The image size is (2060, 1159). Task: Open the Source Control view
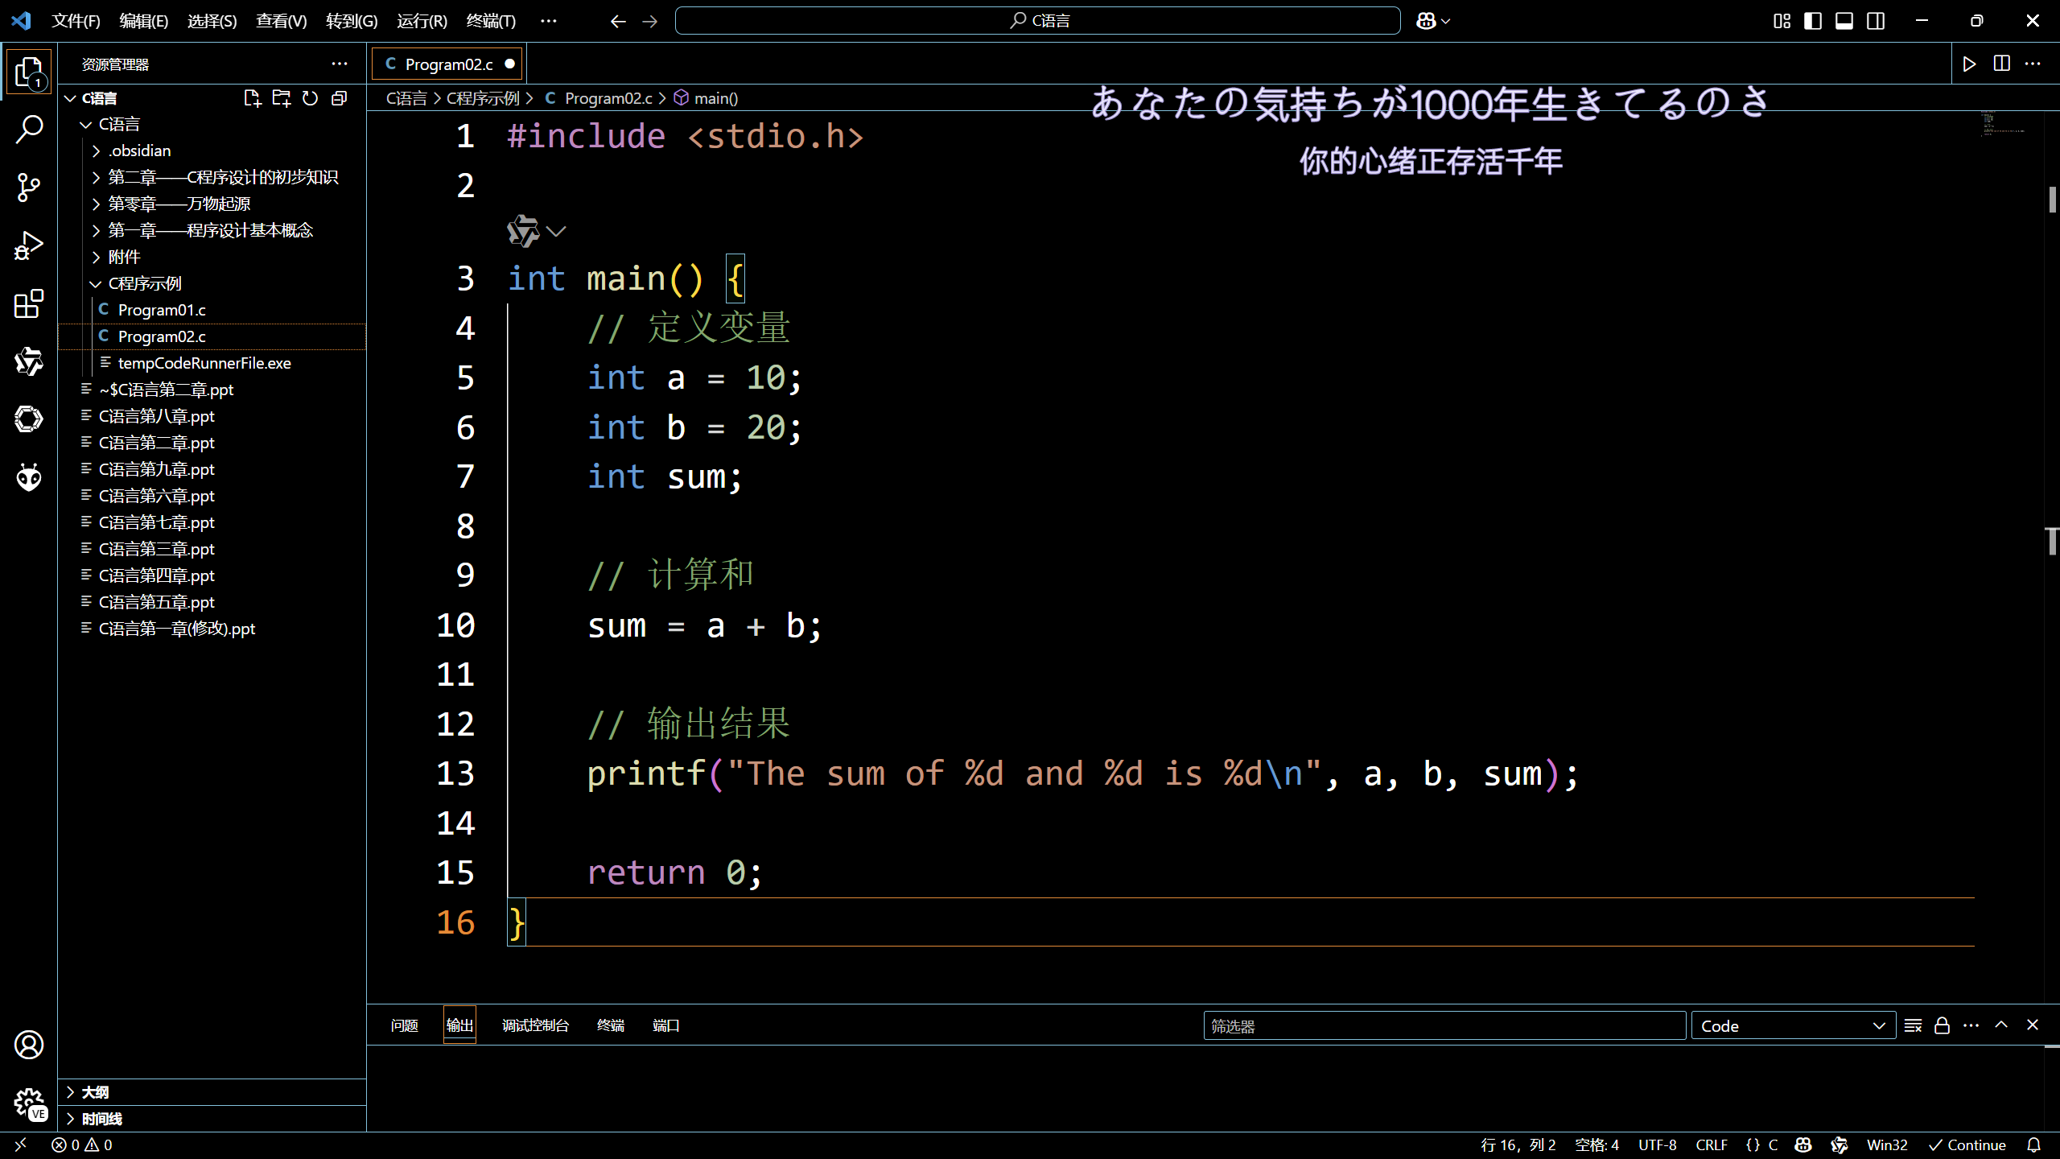(29, 187)
